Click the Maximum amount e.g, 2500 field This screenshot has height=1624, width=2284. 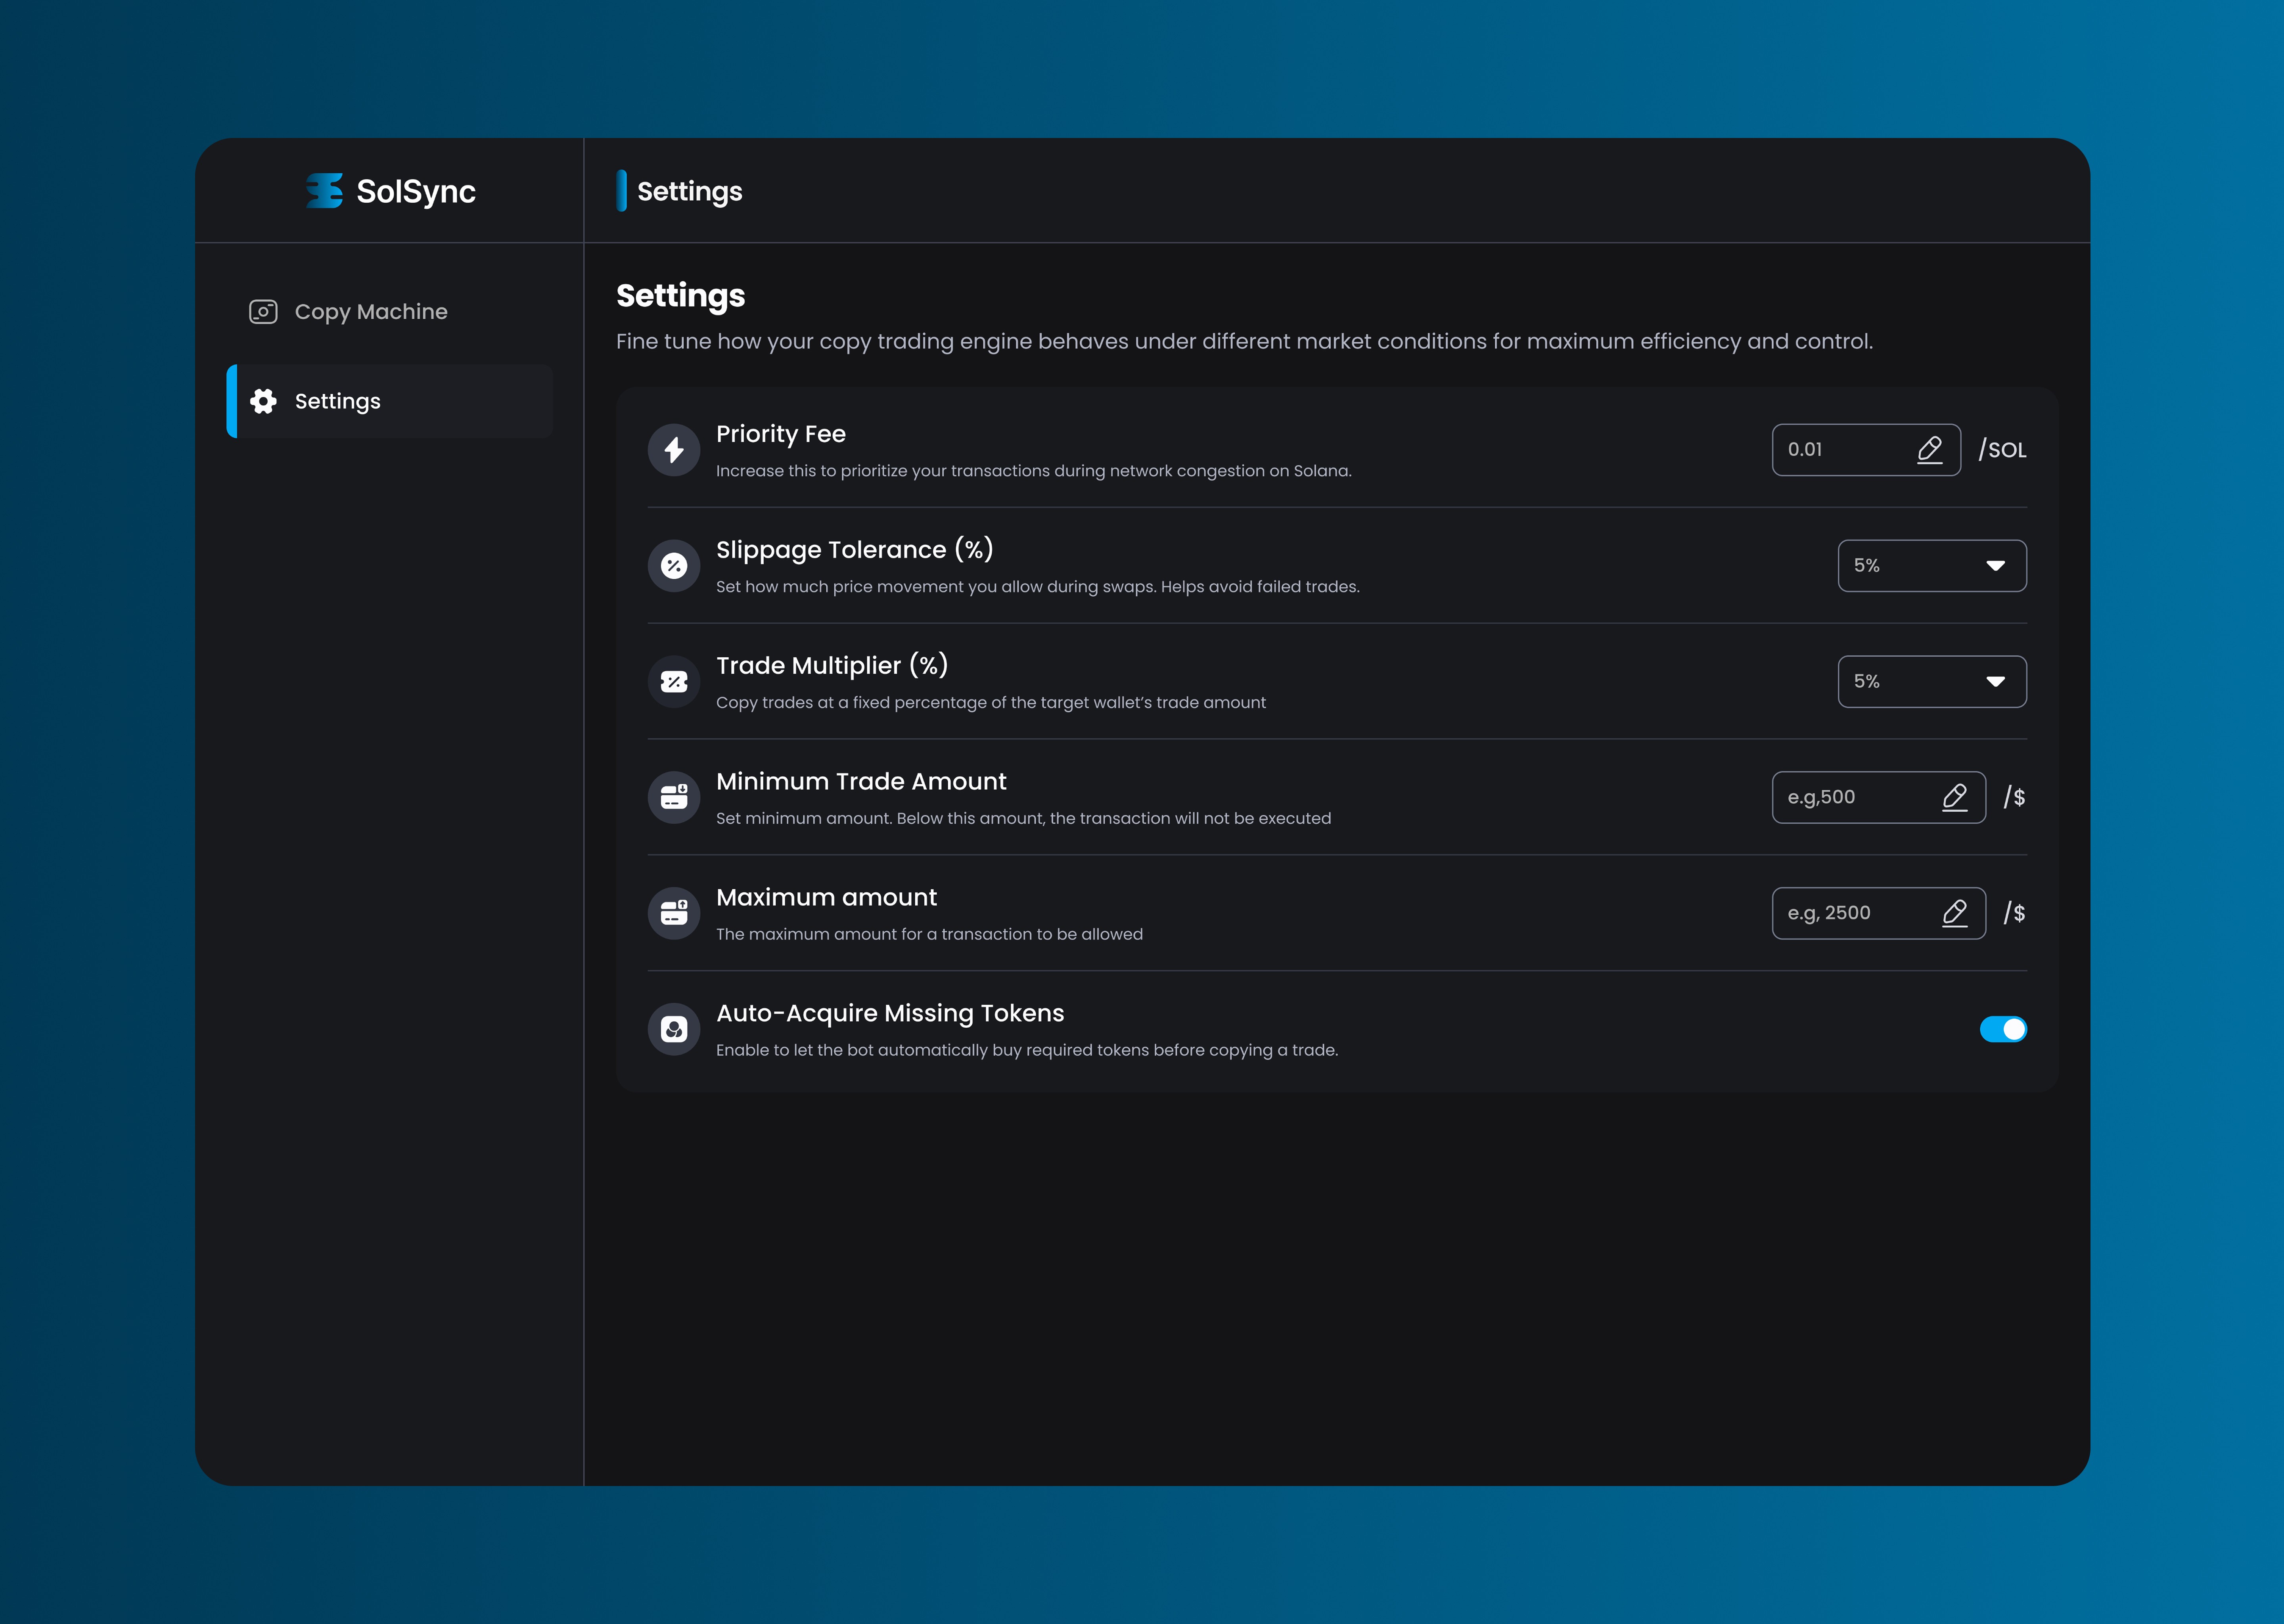tap(1879, 914)
